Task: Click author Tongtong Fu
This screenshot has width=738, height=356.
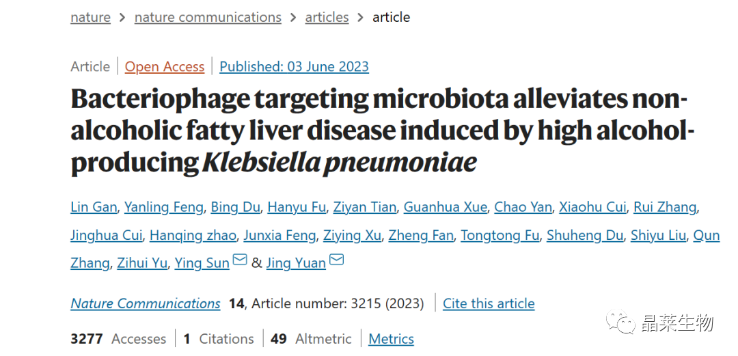Action: click(500, 235)
